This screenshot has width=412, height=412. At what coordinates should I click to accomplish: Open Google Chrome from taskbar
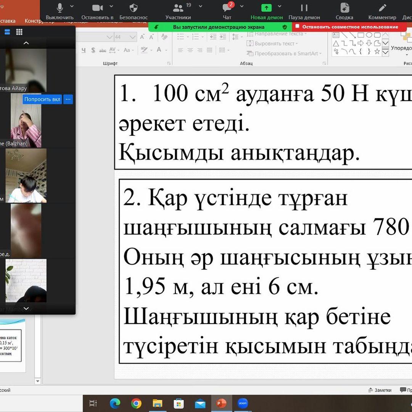coord(136,403)
